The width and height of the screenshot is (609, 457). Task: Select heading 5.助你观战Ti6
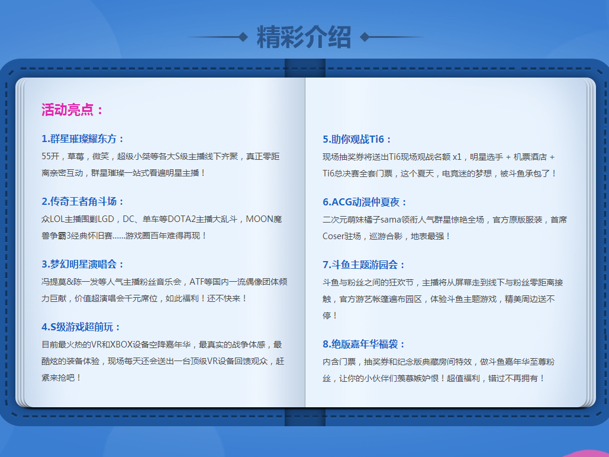[x=357, y=139]
